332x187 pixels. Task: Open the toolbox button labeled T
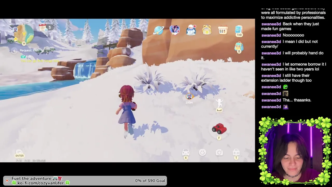[236, 154]
